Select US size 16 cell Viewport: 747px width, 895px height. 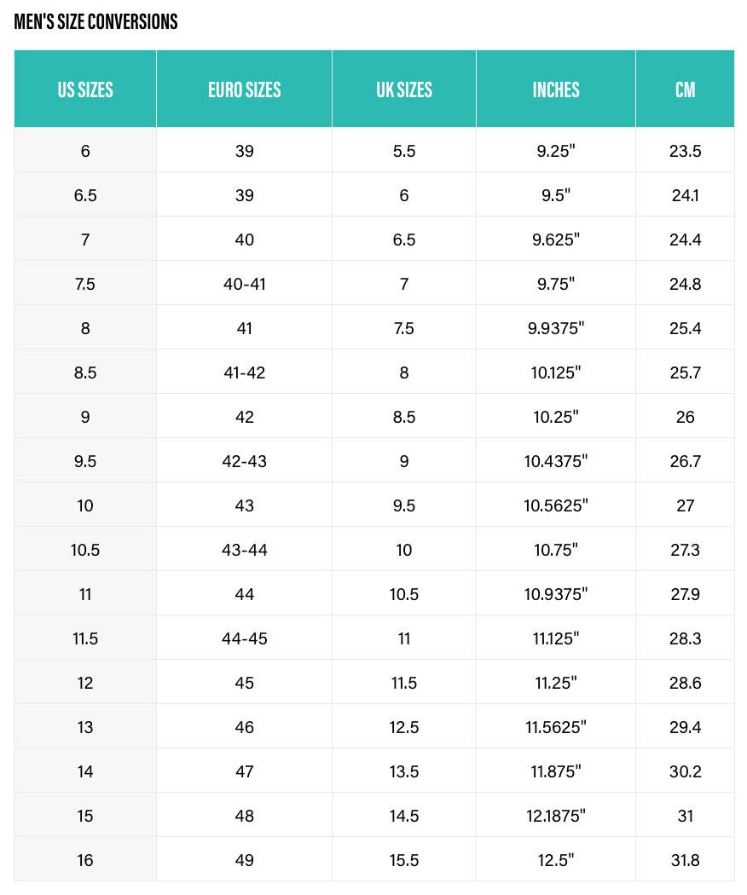85,860
